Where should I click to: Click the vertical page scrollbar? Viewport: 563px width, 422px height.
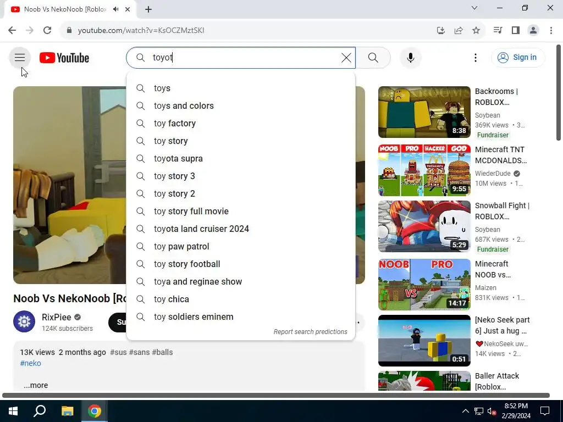point(559,92)
